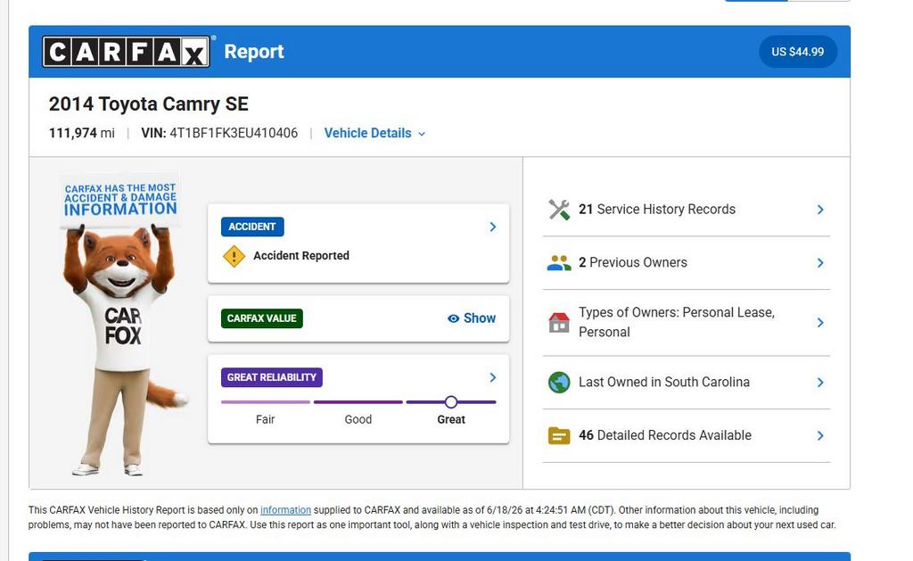Expand the Great Reliability card chevron
The height and width of the screenshot is (561, 913).
(x=492, y=377)
